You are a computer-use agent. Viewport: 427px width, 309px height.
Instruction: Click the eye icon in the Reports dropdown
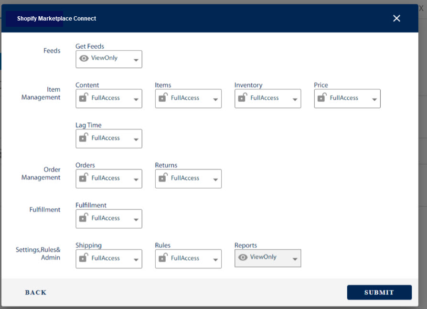243,257
